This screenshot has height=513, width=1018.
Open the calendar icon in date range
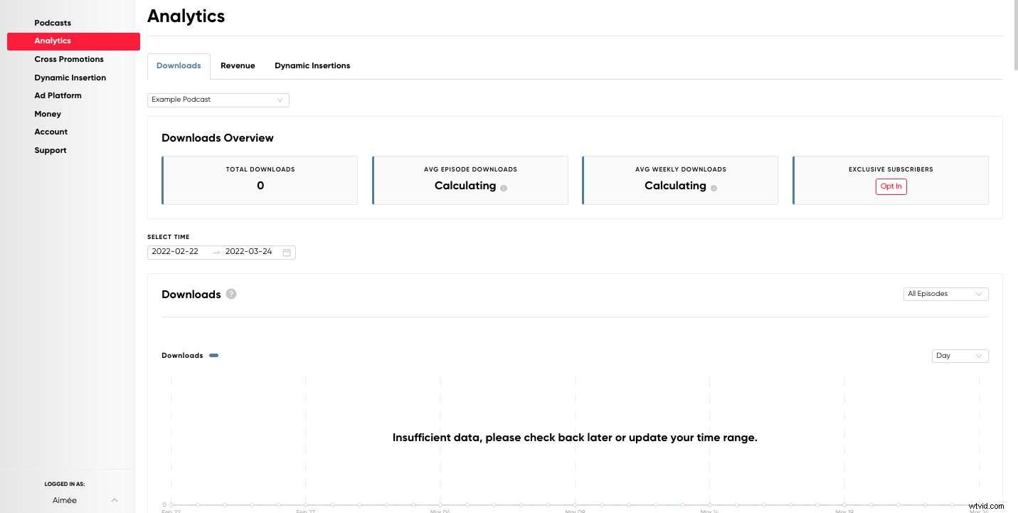tap(287, 253)
